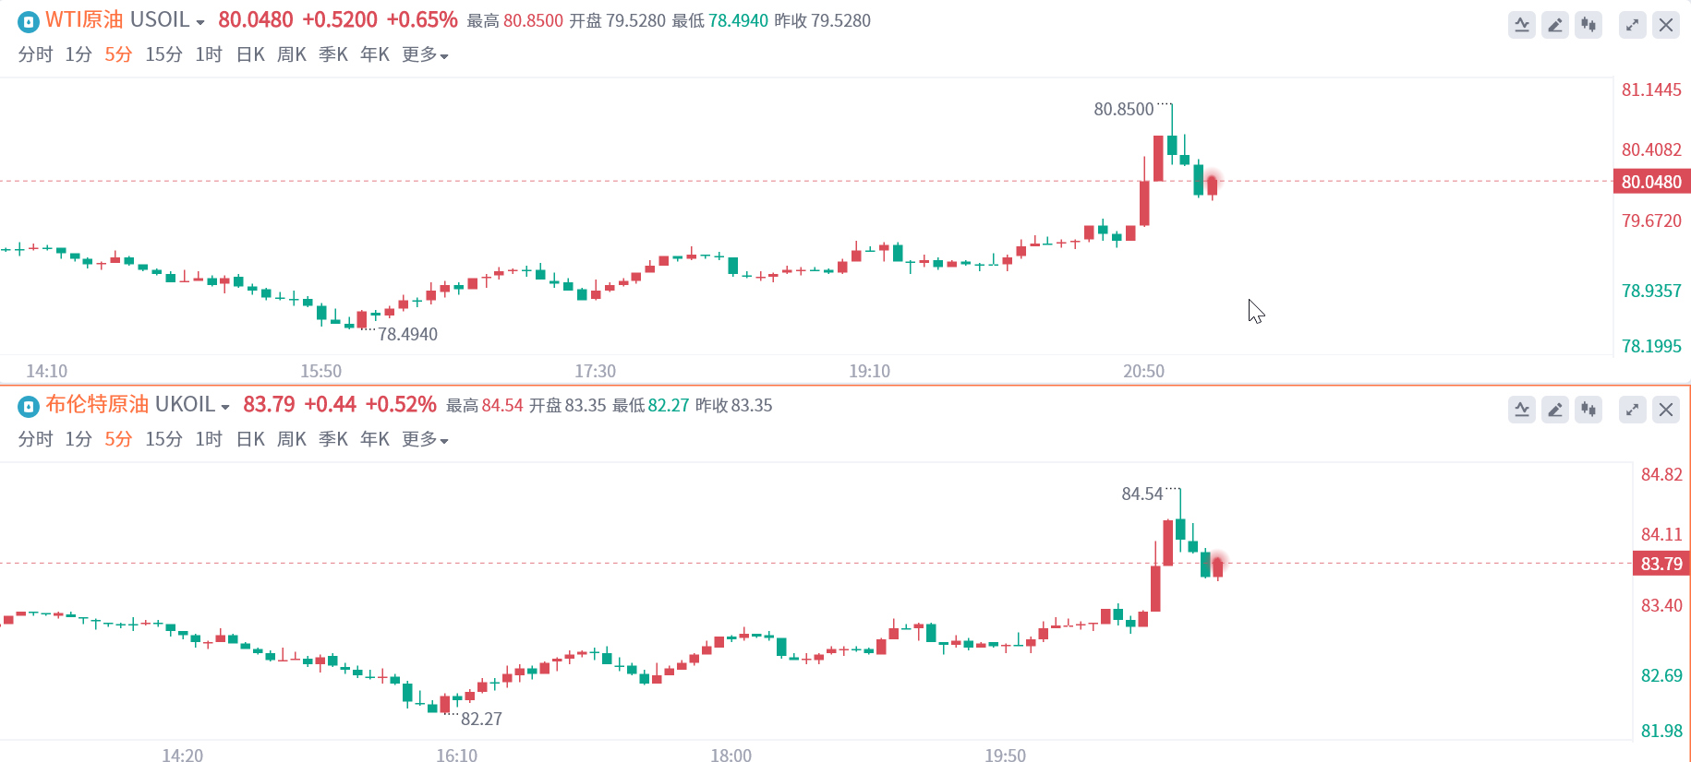The image size is (1691, 762).
Task: Open 布伦特原油 UKOIL symbol dropdown
Action: (225, 407)
